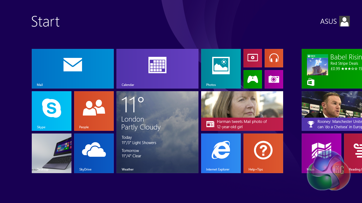Start the Camera tile
362x203 pixels.
pos(274,79)
